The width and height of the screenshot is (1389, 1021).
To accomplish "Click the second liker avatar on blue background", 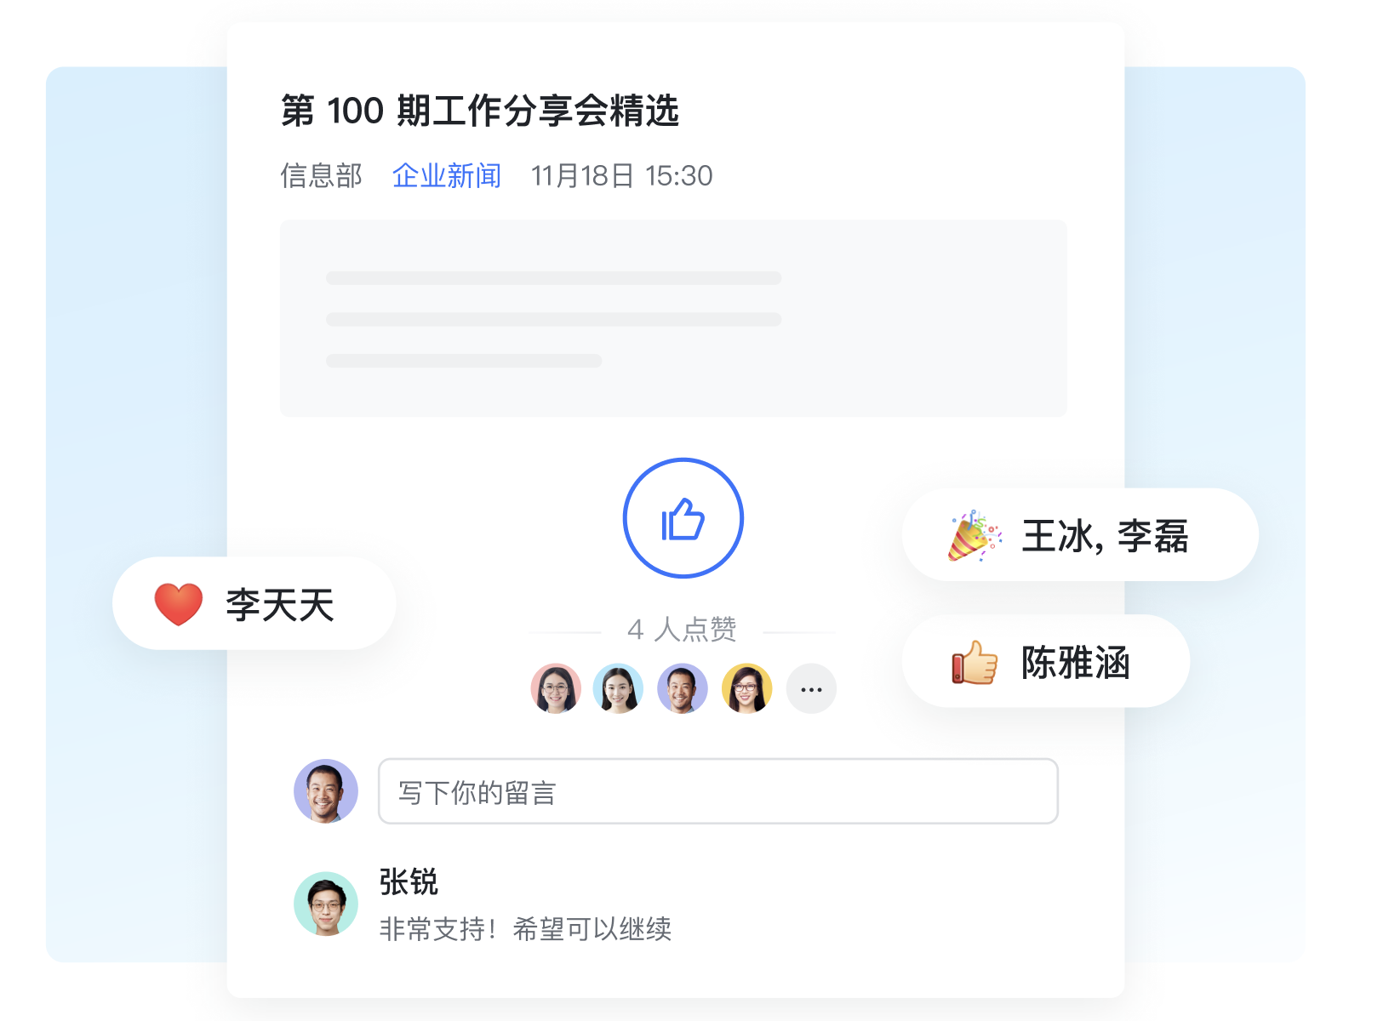I will click(x=618, y=688).
